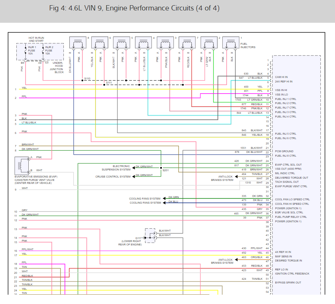This screenshot has width=335, height=304.
Task: Click the 'VSS IN HI' pin label
Action: [281, 90]
